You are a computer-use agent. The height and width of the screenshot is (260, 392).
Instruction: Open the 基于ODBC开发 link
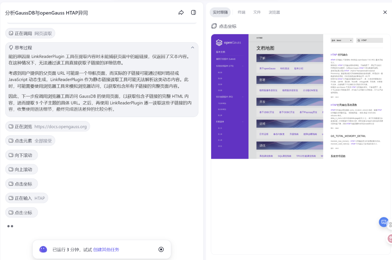[x=287, y=112]
